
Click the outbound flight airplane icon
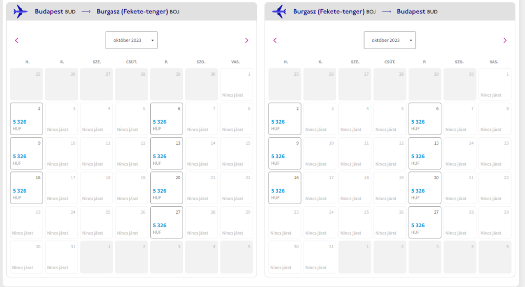[20, 12]
